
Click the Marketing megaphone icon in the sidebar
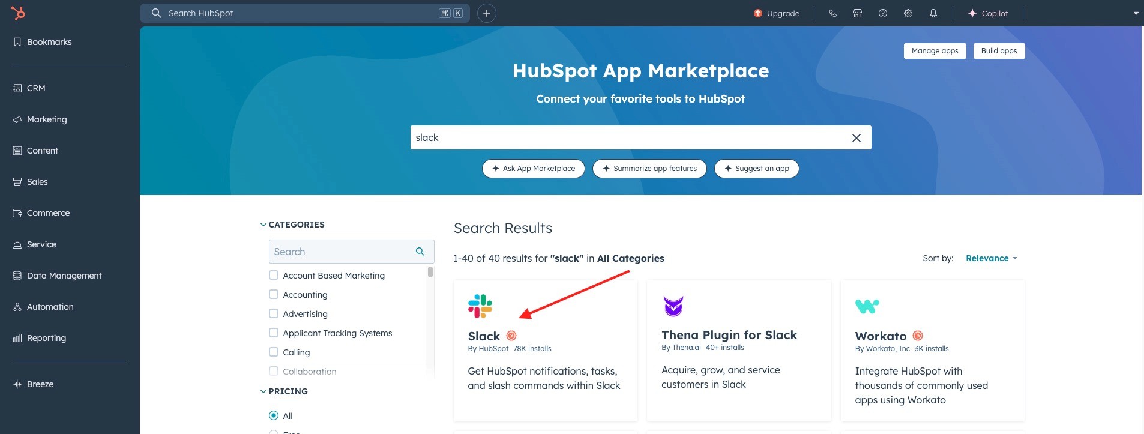click(x=17, y=119)
